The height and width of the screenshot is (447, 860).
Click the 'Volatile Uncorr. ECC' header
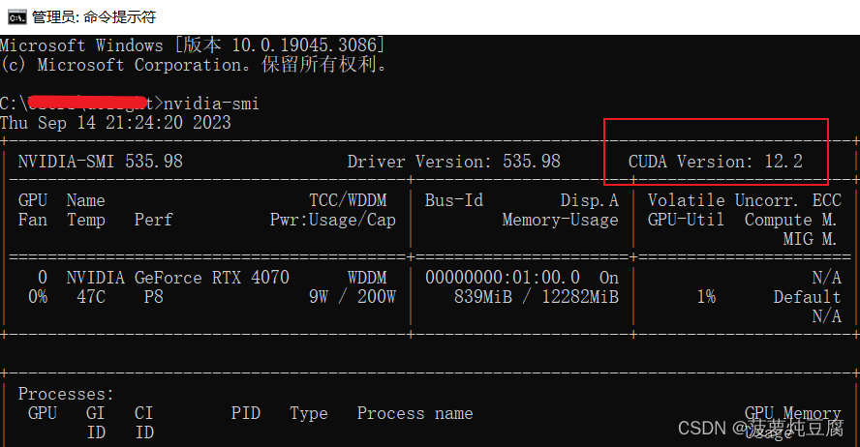(x=745, y=200)
